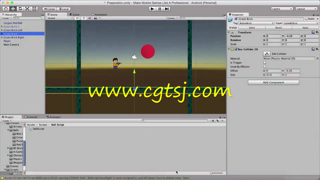Pick a physics material via circle selector
Image resolution: width=320 pixels, height=180 pixels.
[x=318, y=58]
